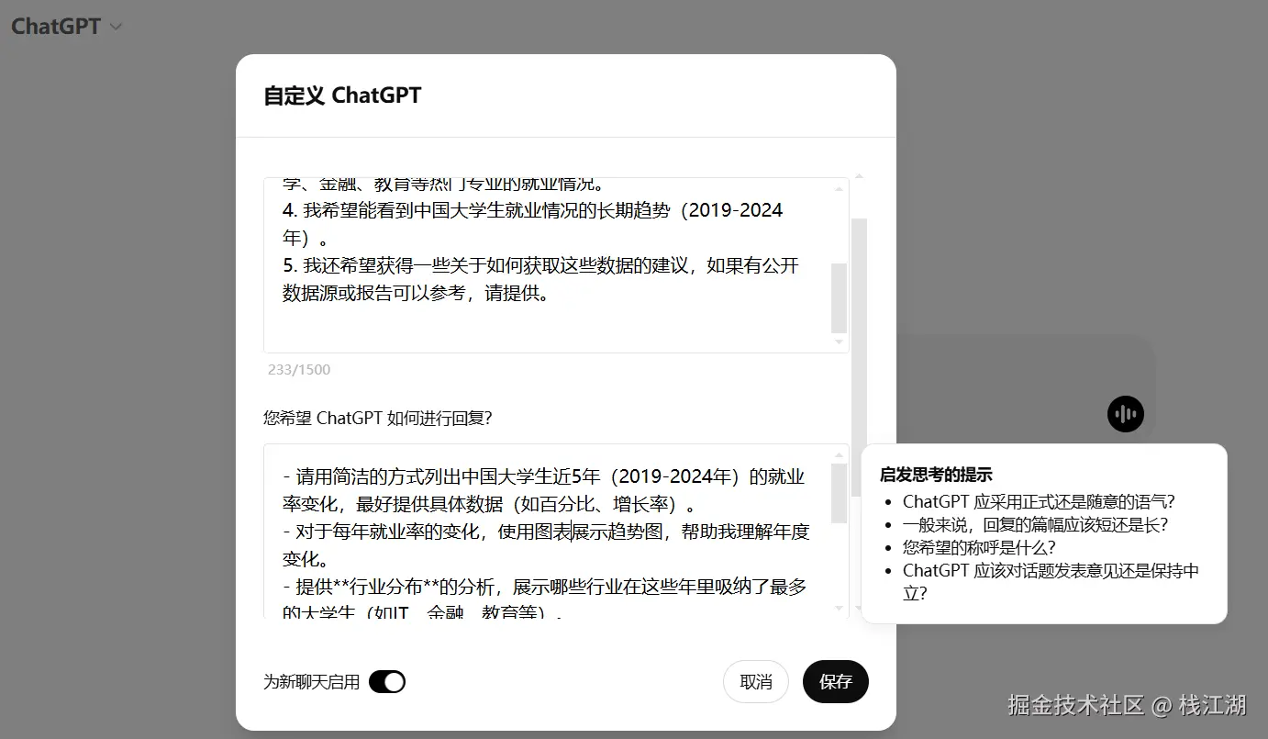Click the dialog scrollbar's top arrow
The width and height of the screenshot is (1268, 739).
[x=859, y=175]
